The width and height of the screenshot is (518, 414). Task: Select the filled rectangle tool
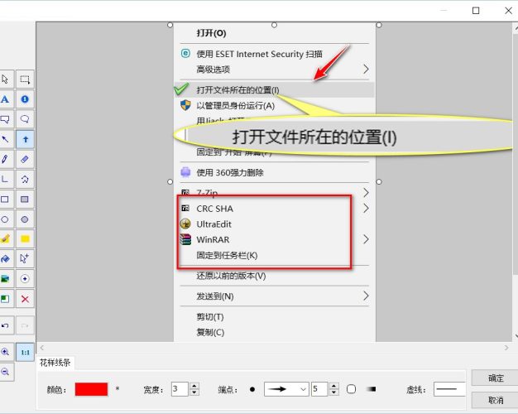(x=25, y=199)
